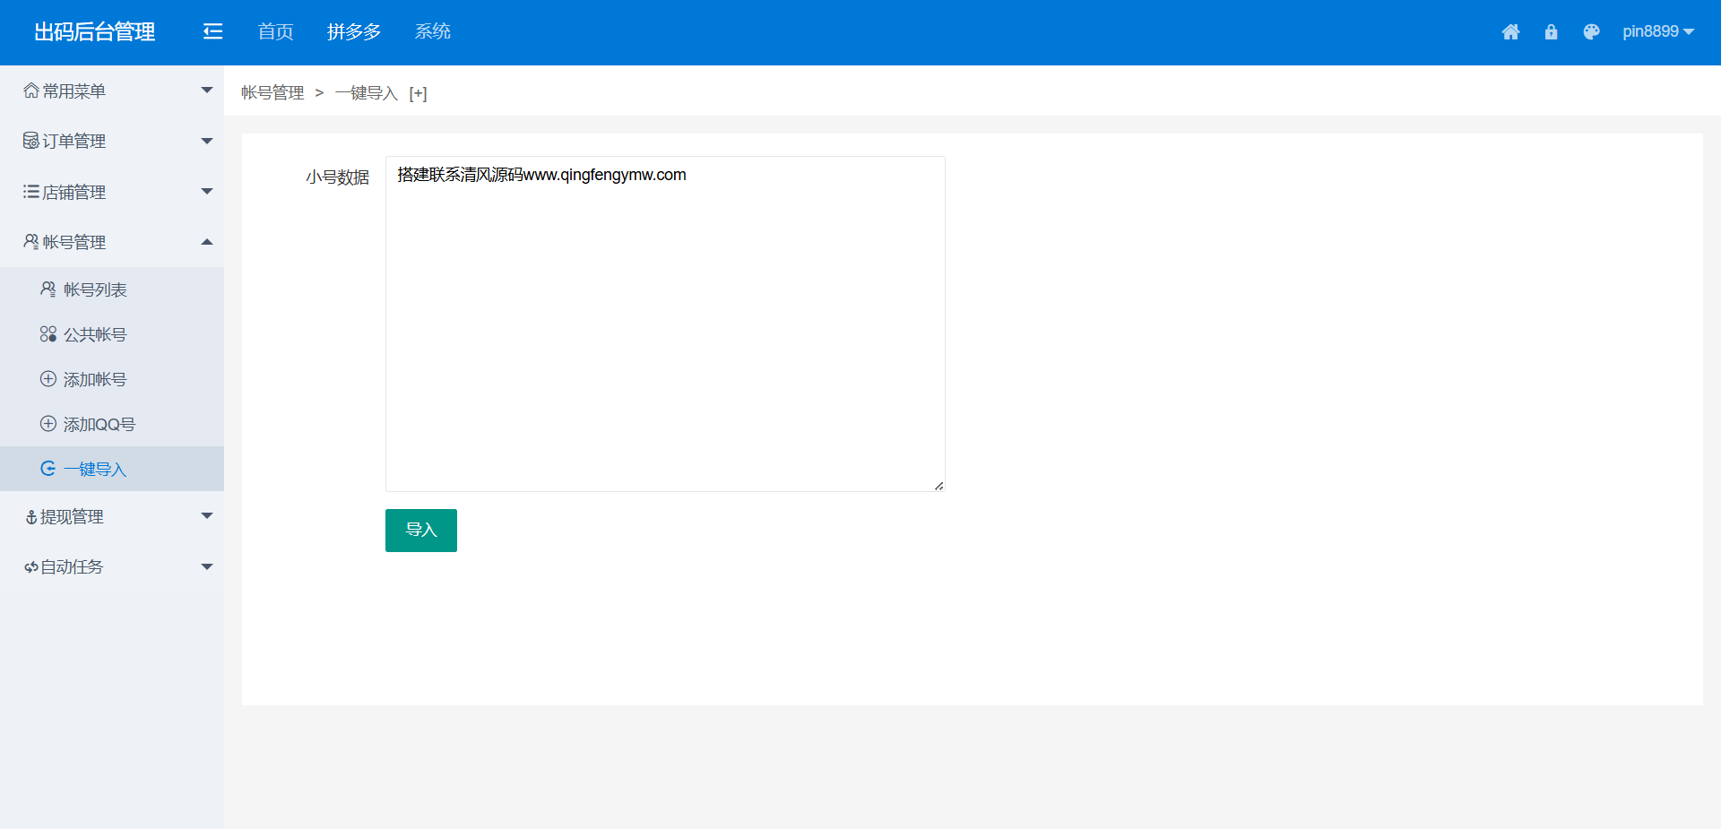Collapse the 帐号管理 section
Screen dimensions: 1721x829
207,242
